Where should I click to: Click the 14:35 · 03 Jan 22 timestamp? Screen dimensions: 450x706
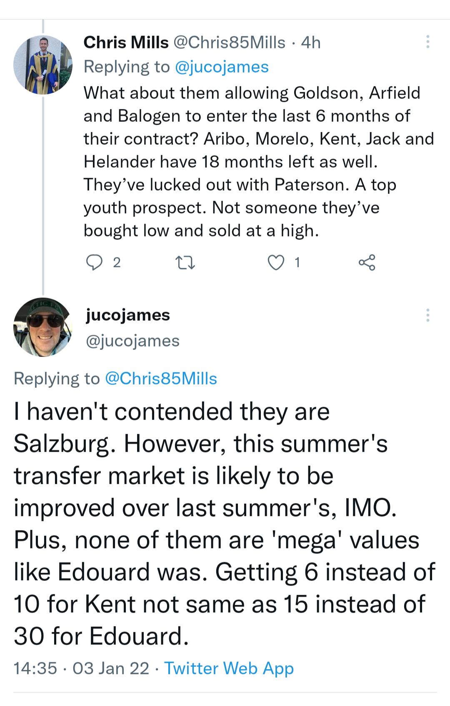(82, 668)
